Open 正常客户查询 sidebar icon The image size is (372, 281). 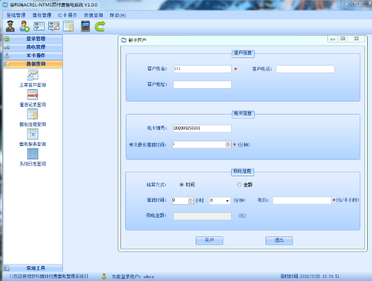(x=33, y=75)
